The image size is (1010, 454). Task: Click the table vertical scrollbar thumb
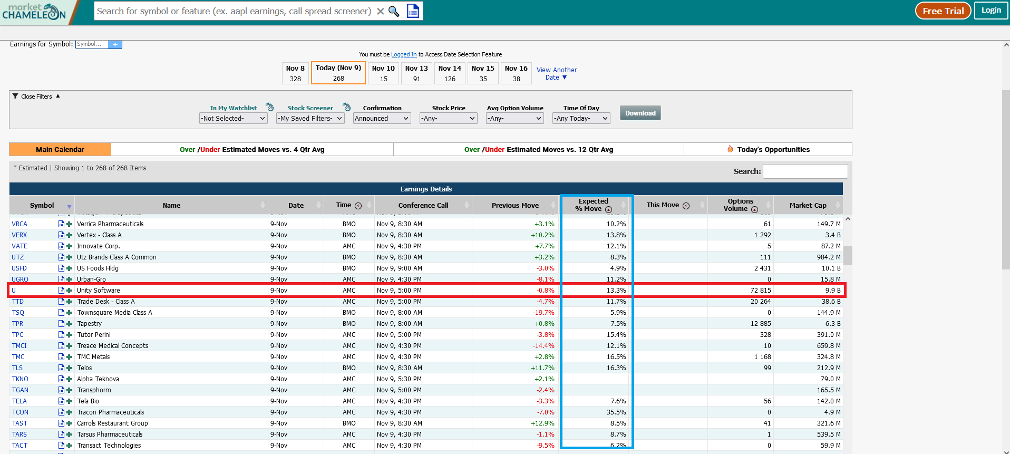848,255
